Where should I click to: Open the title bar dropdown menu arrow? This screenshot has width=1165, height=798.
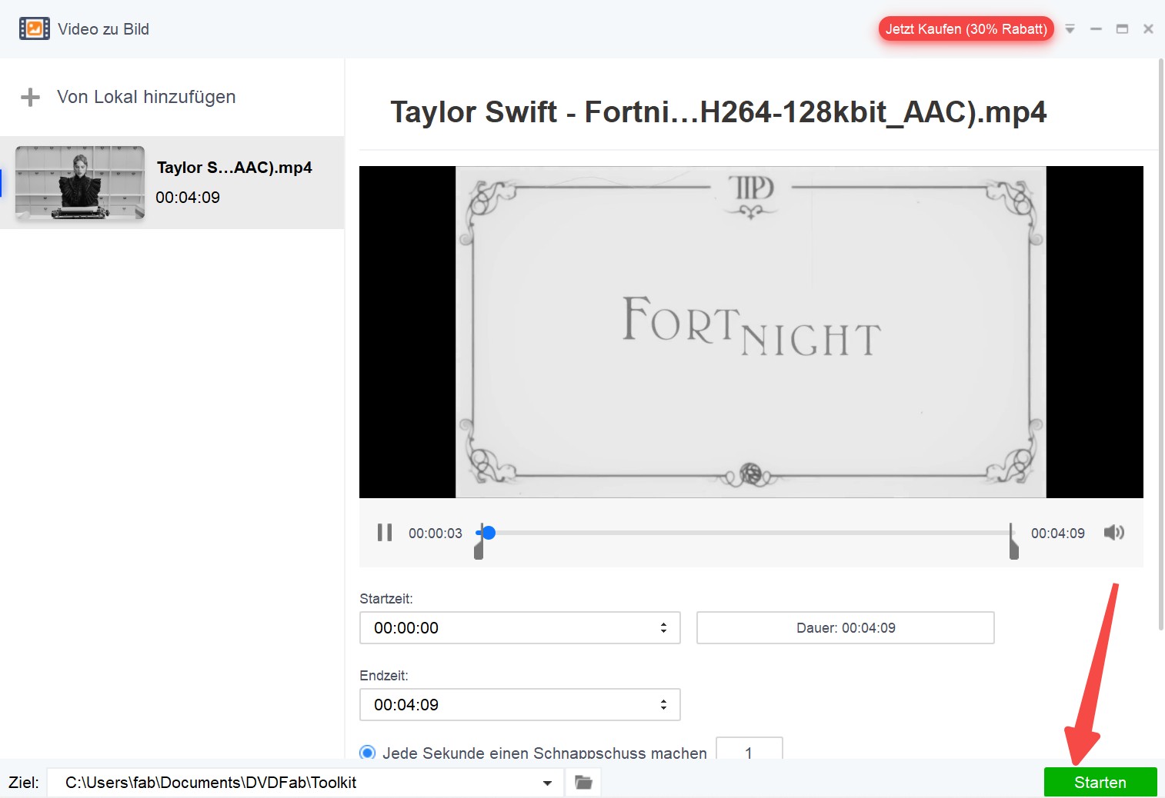coord(1070,29)
